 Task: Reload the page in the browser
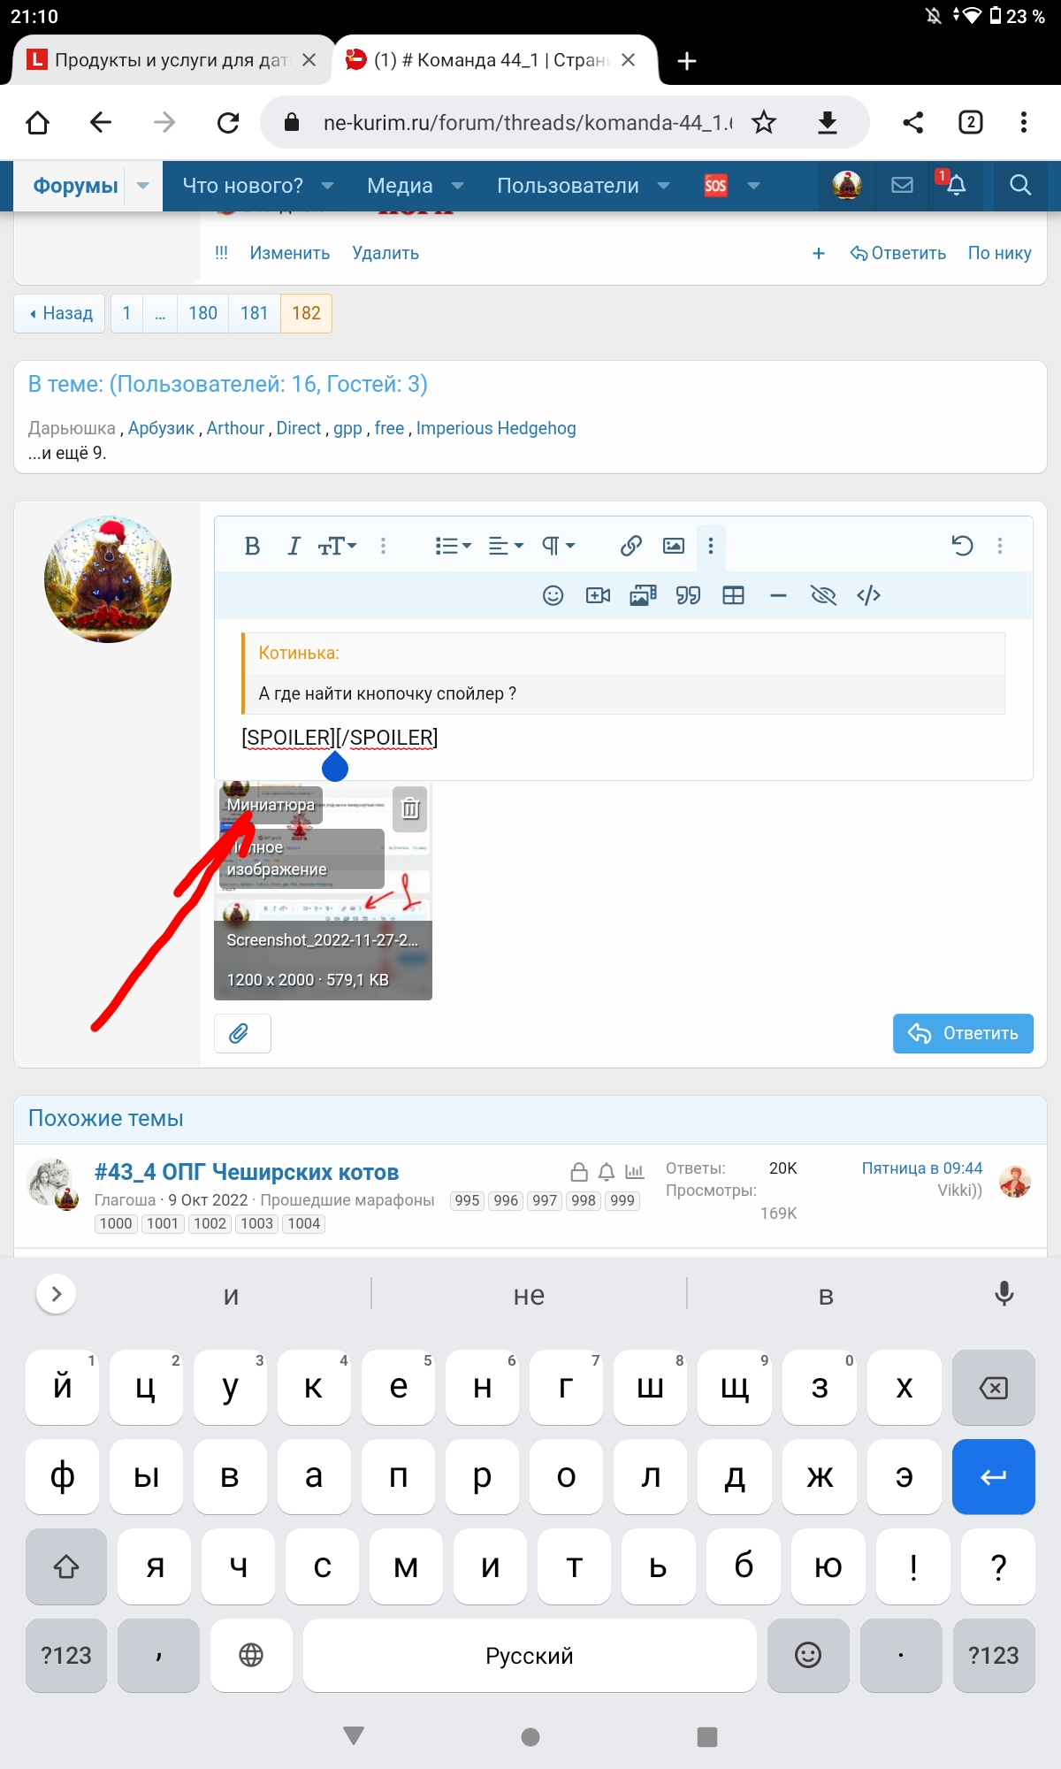(x=228, y=122)
